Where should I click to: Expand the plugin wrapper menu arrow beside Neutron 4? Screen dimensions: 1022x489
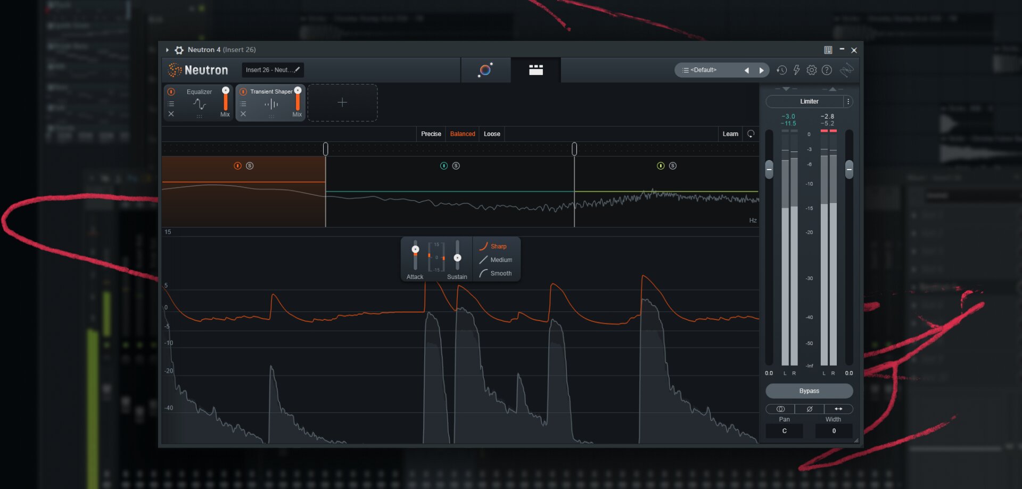click(x=167, y=50)
